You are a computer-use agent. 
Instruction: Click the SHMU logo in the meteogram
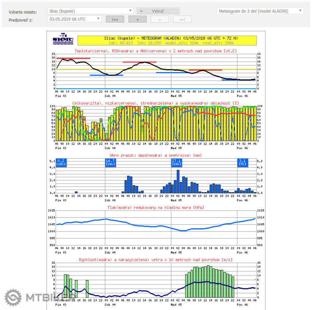click(63, 39)
